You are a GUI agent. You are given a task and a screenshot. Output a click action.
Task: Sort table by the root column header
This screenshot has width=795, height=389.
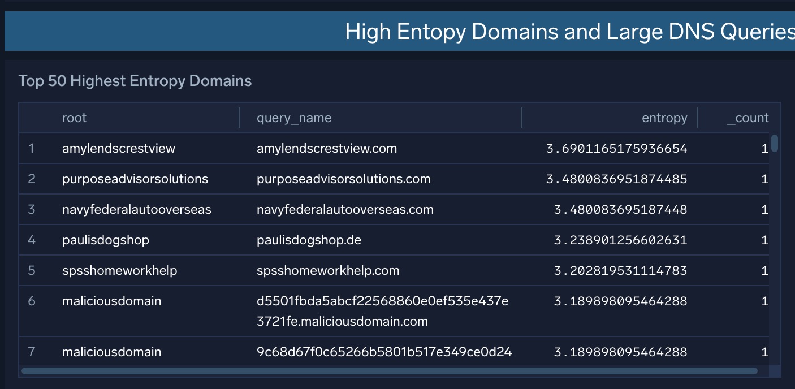[x=74, y=118]
